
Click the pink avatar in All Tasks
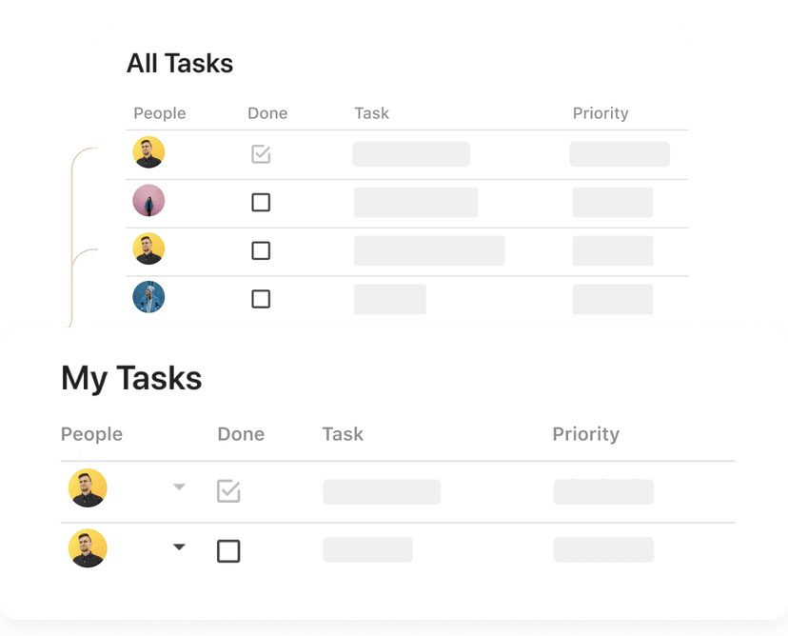click(x=148, y=201)
